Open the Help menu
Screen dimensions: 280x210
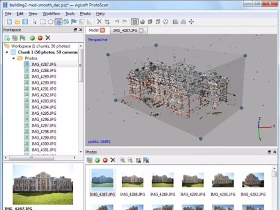coord(100,14)
